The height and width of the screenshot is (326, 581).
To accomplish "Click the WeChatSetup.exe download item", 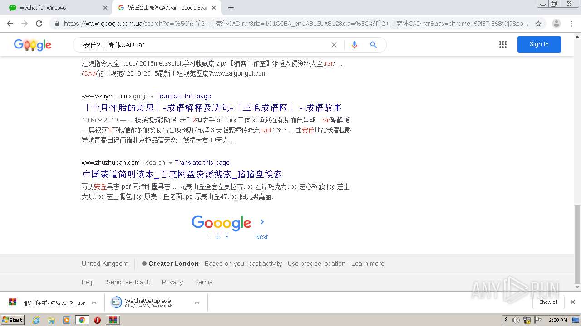I will [x=149, y=302].
